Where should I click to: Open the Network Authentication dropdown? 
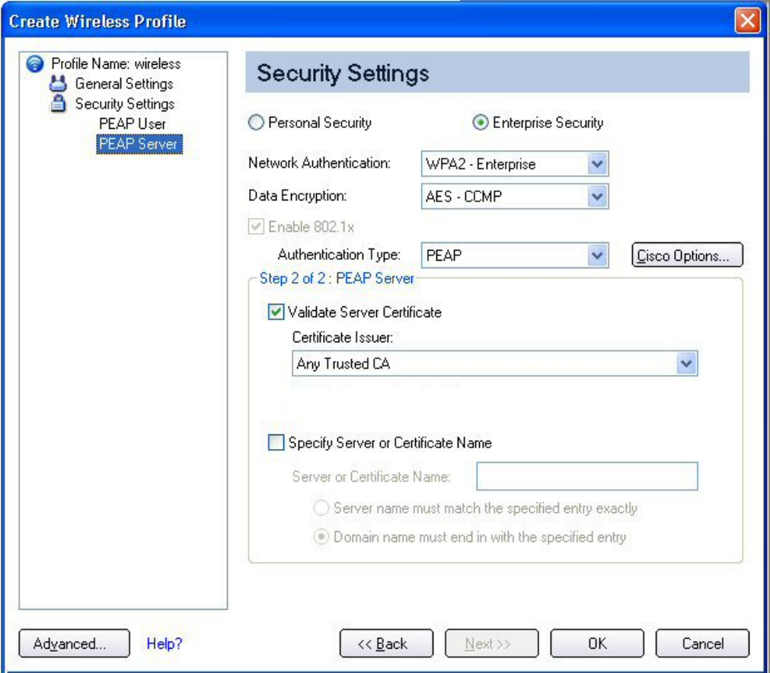click(x=598, y=164)
